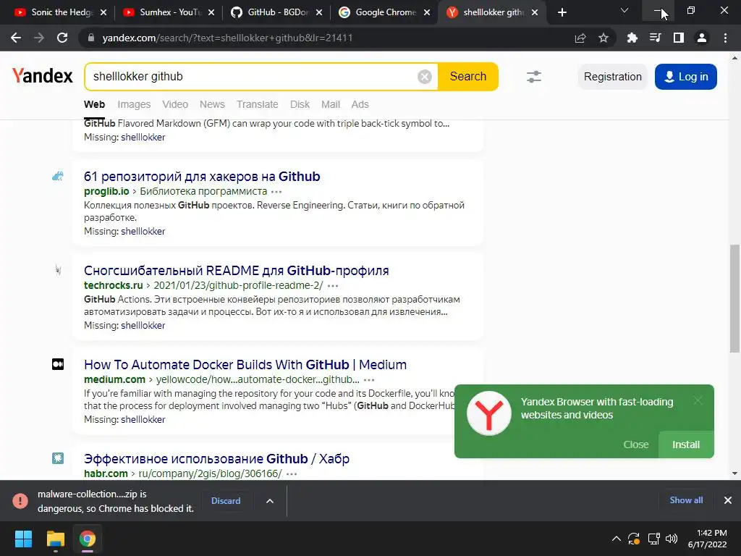The width and height of the screenshot is (741, 556).
Task: Click the address bar URL
Action: click(x=227, y=38)
